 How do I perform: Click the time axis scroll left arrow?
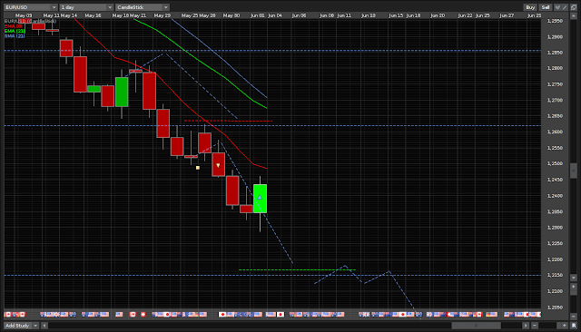coord(44,326)
